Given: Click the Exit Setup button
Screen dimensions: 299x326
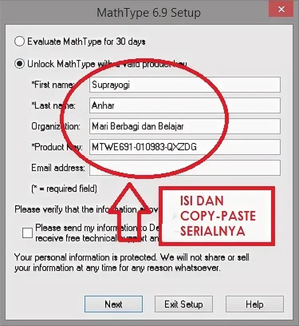Looking at the screenshot, I should tap(184, 304).
